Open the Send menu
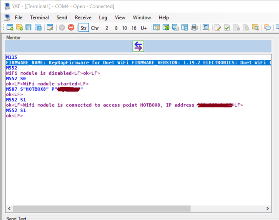Viewport: 279px width, 220px height. [62, 17]
